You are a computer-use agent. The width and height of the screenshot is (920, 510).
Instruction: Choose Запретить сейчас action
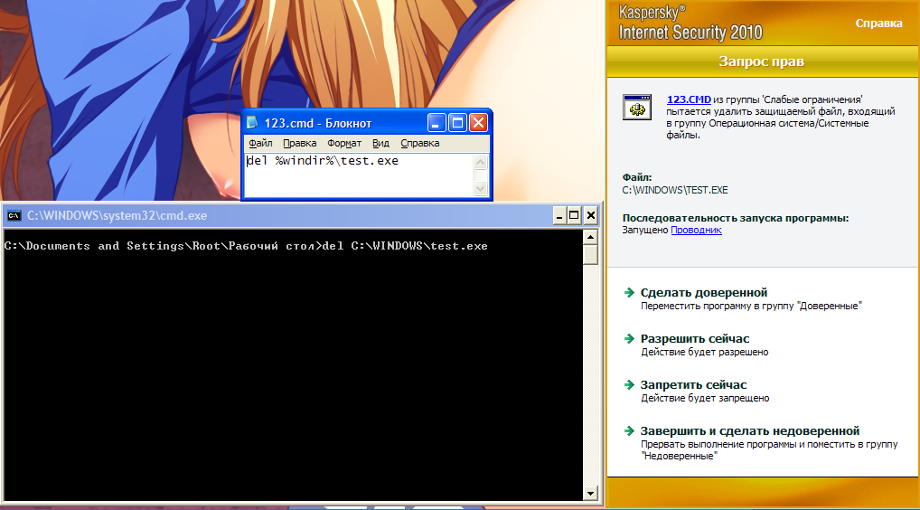pos(693,385)
